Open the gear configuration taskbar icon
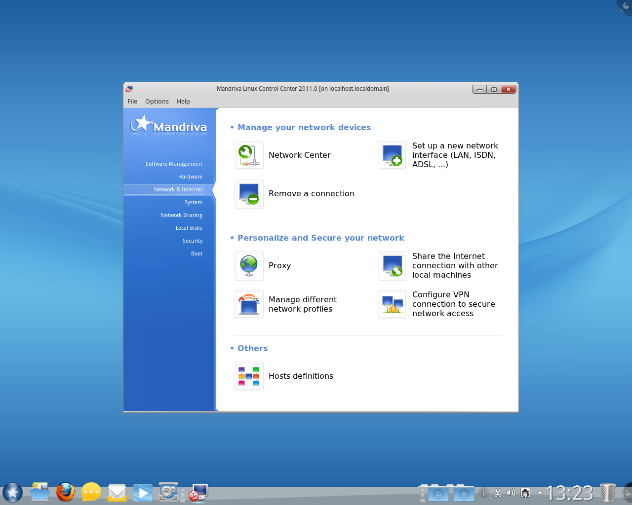Screen dimensions: 632x505 168,492
